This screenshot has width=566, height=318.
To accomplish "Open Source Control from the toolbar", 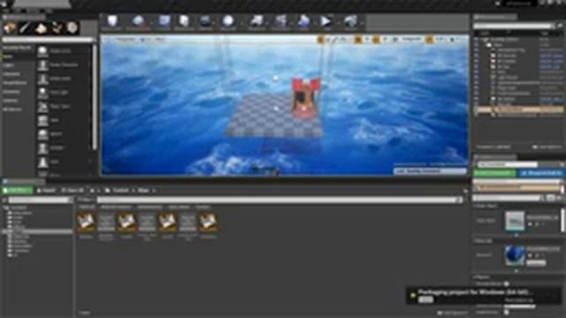I will coord(138,22).
